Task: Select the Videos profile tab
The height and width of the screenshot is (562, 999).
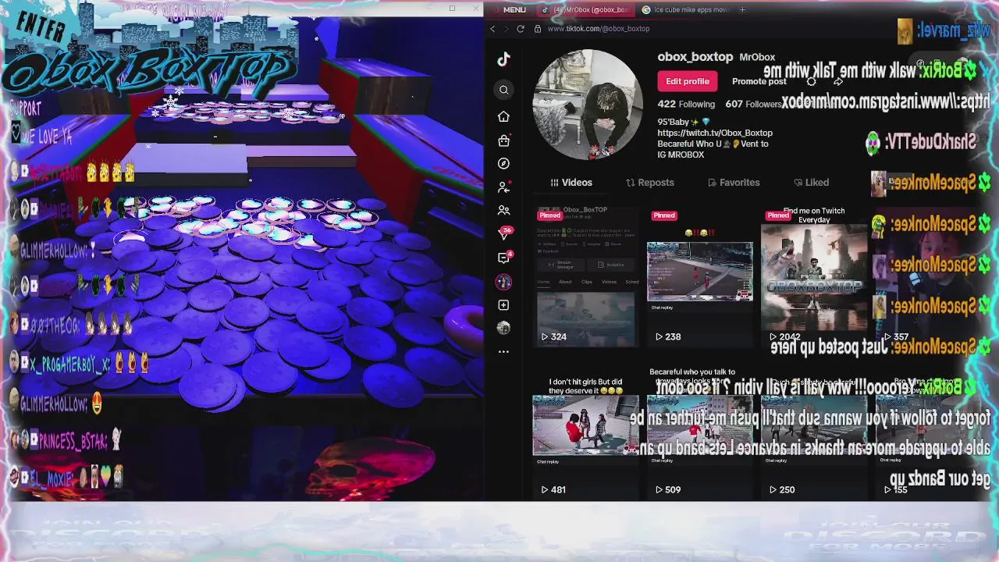Action: pos(571,183)
